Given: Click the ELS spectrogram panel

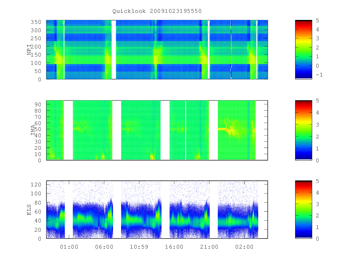Looking at the screenshot, I should 157,210.
